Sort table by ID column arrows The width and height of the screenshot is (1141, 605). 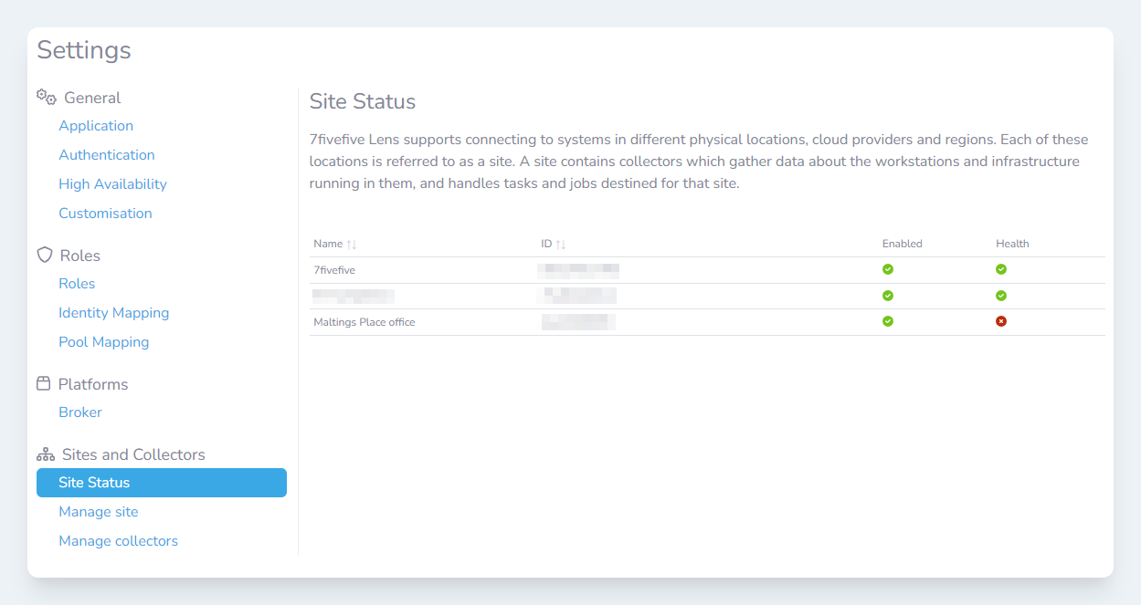[x=561, y=245]
